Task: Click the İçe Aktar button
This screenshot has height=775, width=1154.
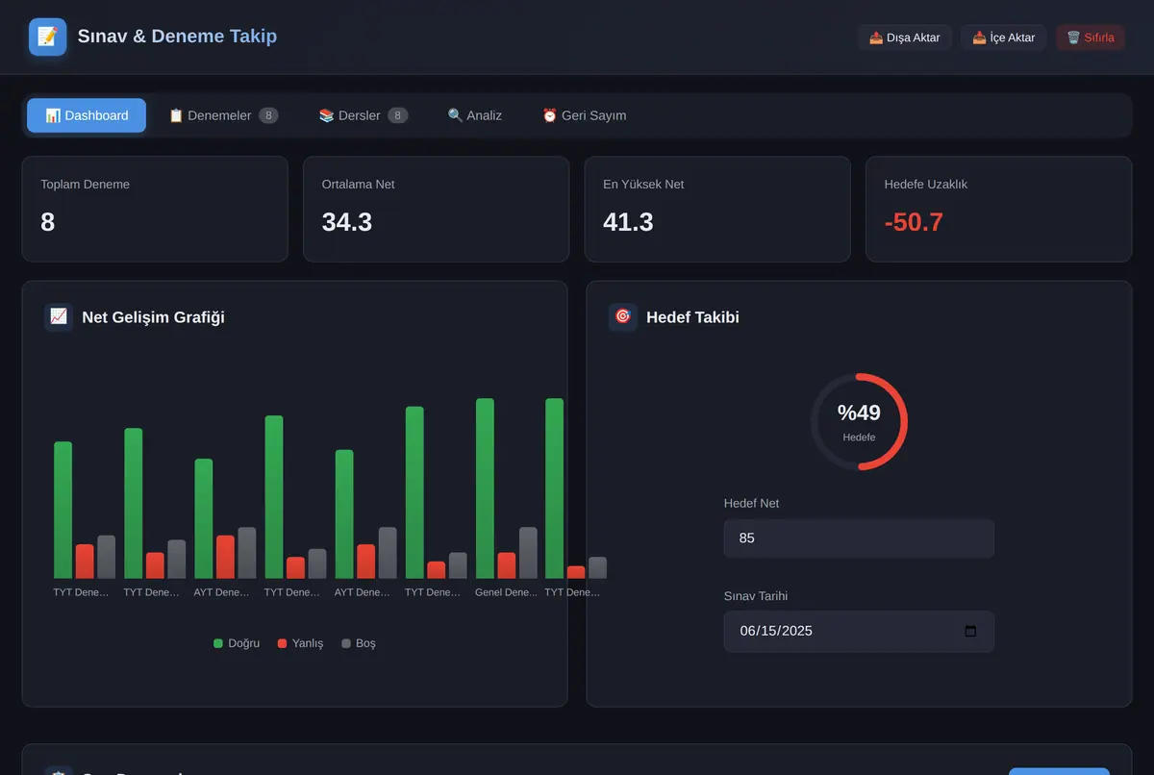Action: click(1004, 37)
